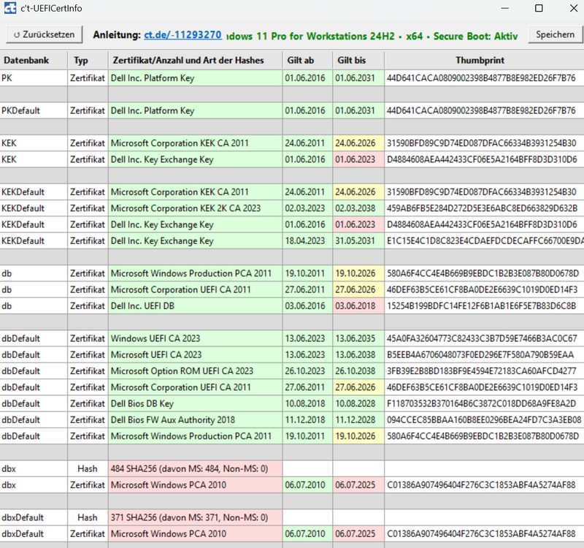Select the 484 SHA256 hash entry in dbx
The image size is (584, 548).
[195, 469]
